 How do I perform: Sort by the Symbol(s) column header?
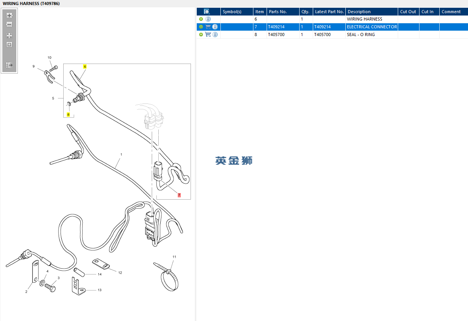pos(237,12)
